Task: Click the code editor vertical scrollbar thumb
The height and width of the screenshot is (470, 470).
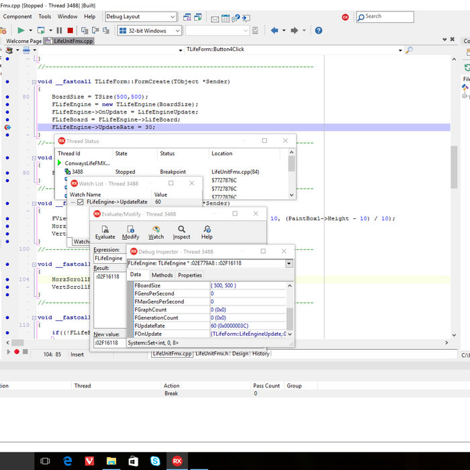Action: pyautogui.click(x=454, y=167)
